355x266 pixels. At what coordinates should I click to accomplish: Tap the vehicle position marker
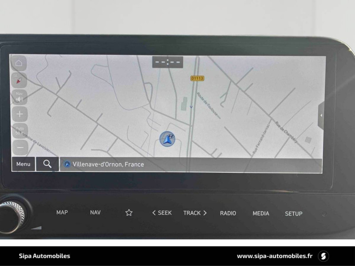click(167, 139)
